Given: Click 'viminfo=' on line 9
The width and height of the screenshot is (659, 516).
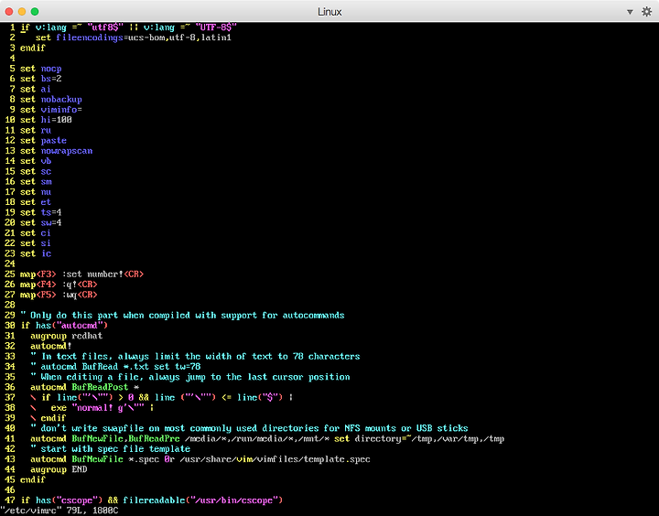Looking at the screenshot, I should [x=61, y=110].
